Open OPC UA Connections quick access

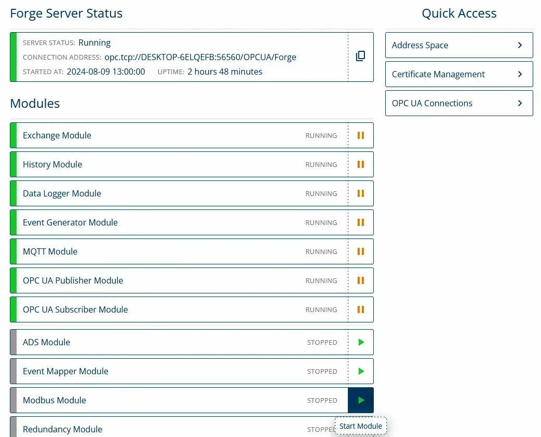point(459,103)
